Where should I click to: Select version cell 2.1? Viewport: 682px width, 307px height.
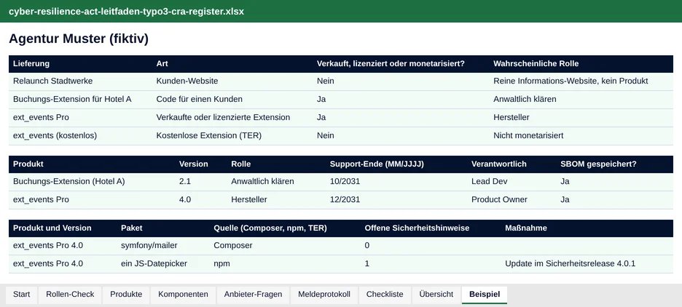[185, 181]
